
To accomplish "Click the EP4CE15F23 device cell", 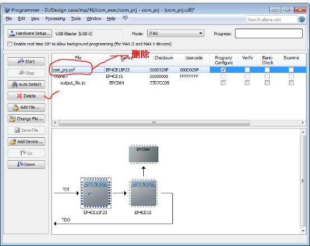I will [x=118, y=70].
